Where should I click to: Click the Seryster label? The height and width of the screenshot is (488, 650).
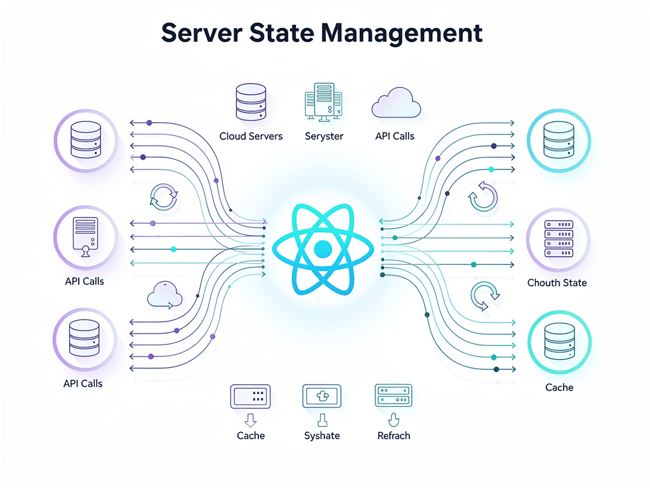coord(324,137)
